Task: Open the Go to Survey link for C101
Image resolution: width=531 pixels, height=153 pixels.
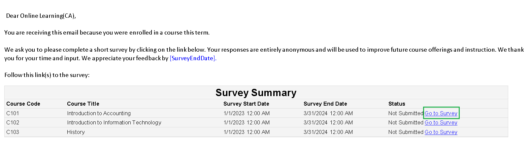Action: coord(441,113)
